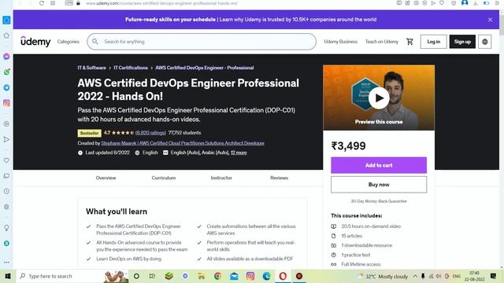
Task: Click the ENG language indicator
Action: 457,276
